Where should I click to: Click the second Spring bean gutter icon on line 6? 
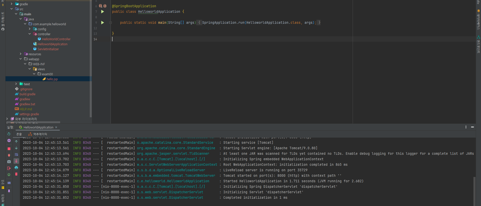point(105,6)
